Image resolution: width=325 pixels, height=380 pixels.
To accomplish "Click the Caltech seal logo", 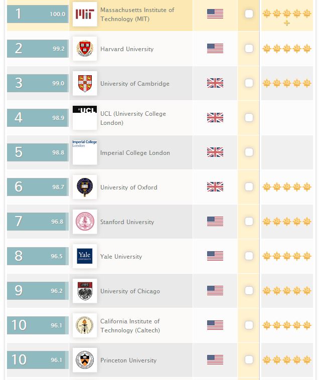I will (x=85, y=325).
